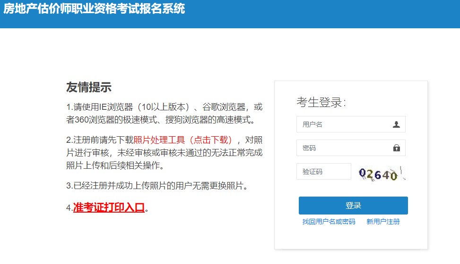Click the 友情提示 heading
The height and width of the screenshot is (264, 460).
[x=89, y=87]
